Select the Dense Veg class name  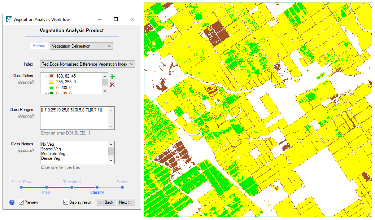pyautogui.click(x=51, y=158)
